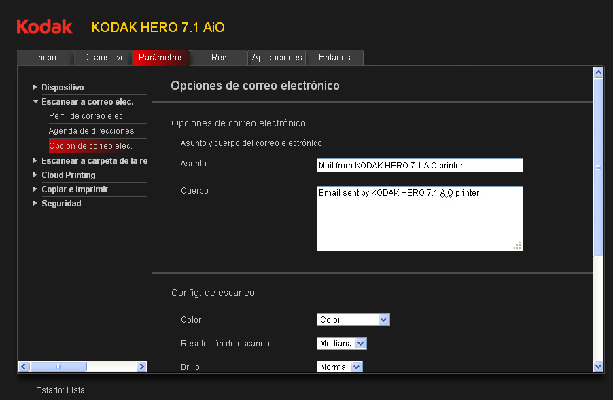Click the vertical scrollbar up arrow
Image resolution: width=613 pixels, height=400 pixels.
click(x=598, y=72)
